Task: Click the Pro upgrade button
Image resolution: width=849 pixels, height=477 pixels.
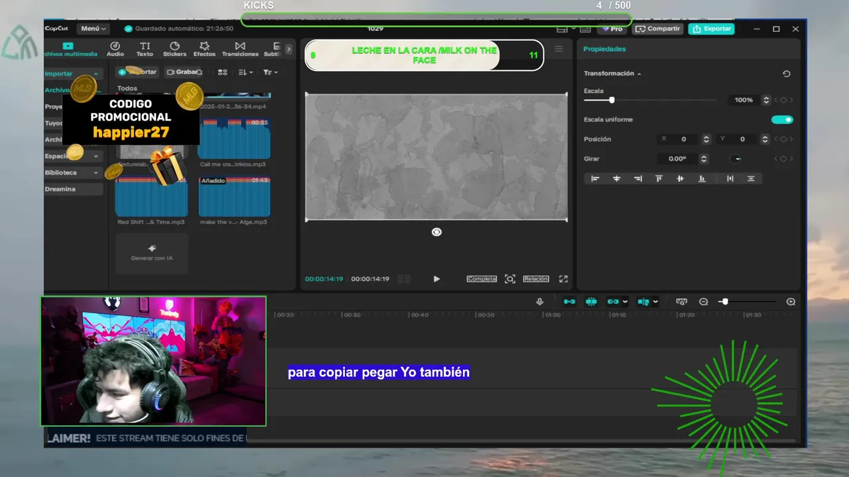Action: [x=612, y=28]
